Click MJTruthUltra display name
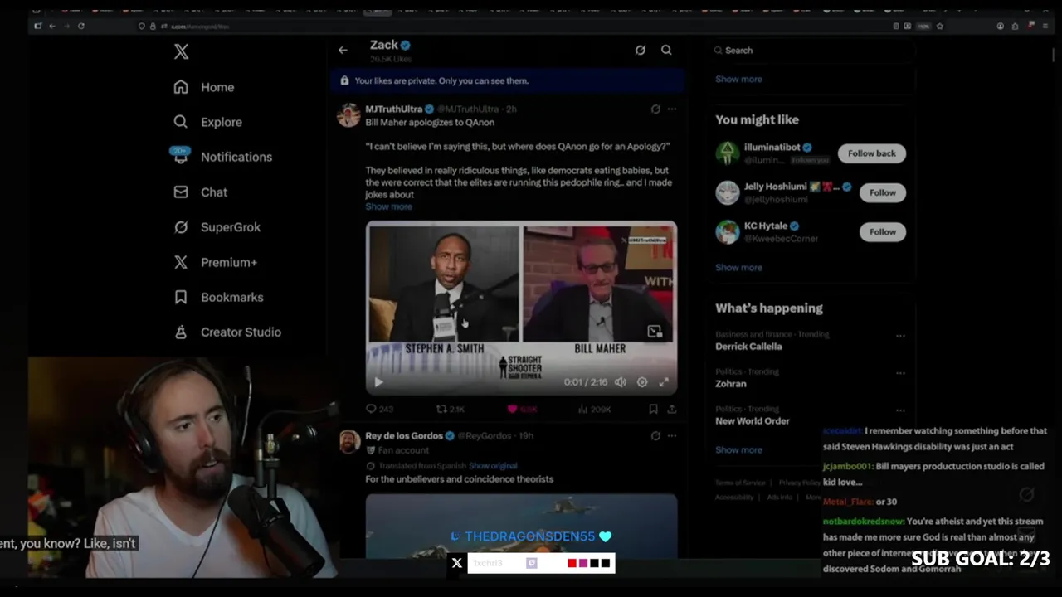Screen dimensions: 1062x597 pyautogui.click(x=394, y=109)
